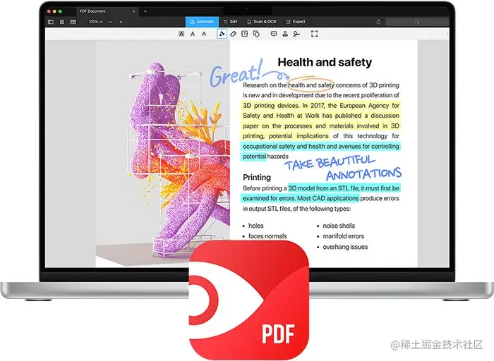Image resolution: width=494 pixels, height=361 pixels.
Task: Select the handwritten "Great!" annotation
Action: [x=236, y=74]
